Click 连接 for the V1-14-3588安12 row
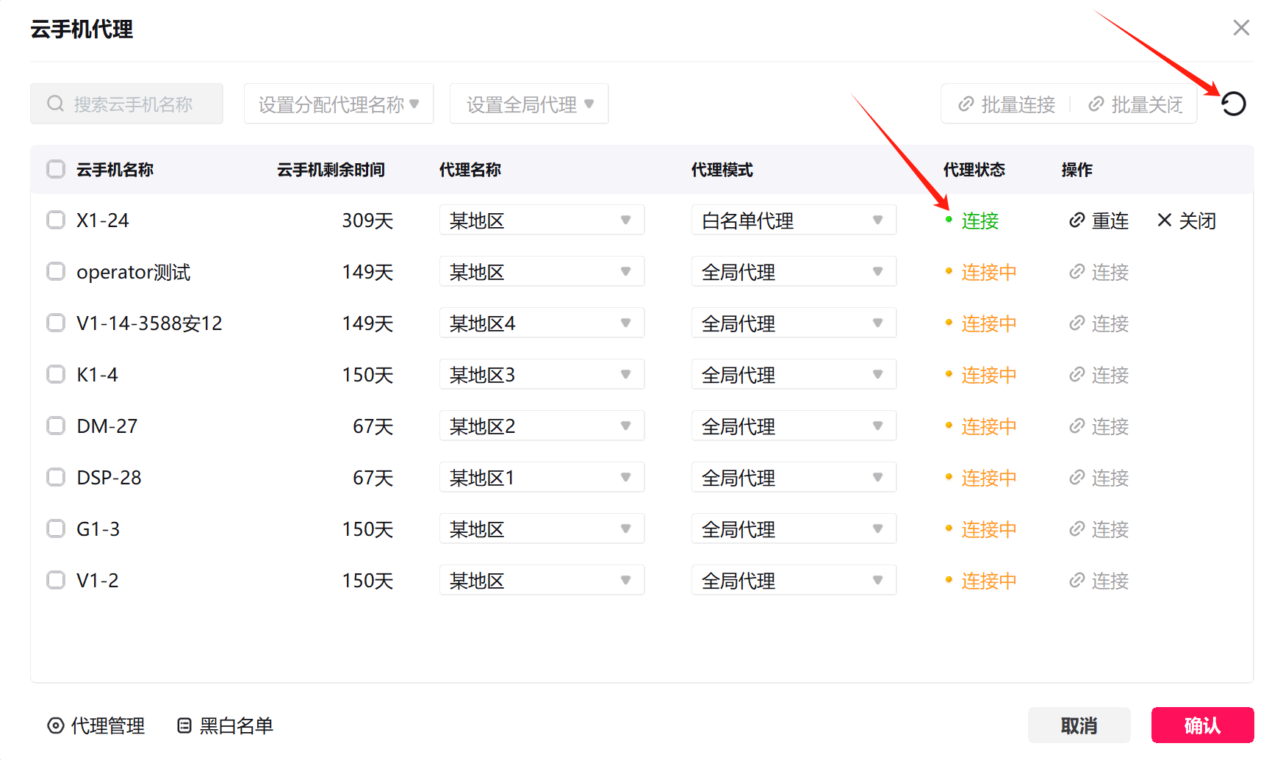Screen dimensions: 1283x760 (1099, 323)
